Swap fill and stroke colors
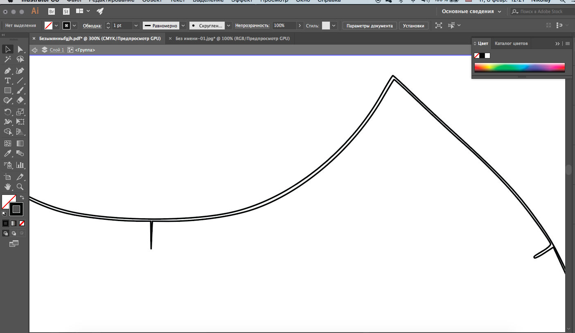575x333 pixels. tap(22, 198)
